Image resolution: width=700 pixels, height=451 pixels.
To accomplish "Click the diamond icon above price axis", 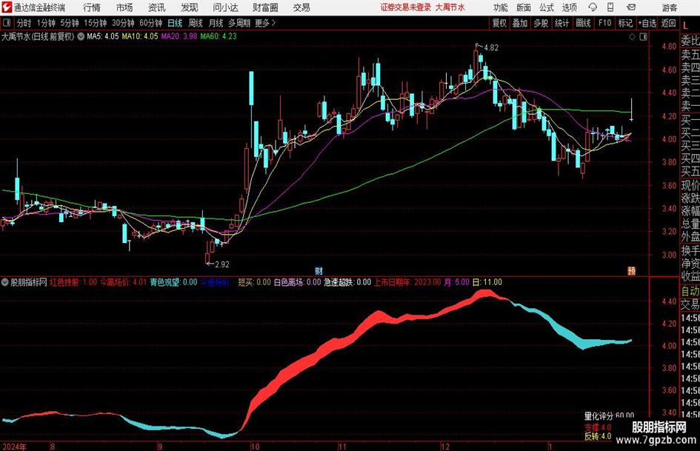I will click(x=632, y=37).
